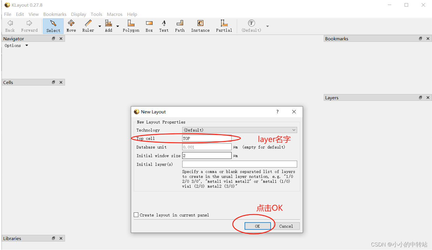Open the Technology combo box in New Layout
The width and height of the screenshot is (432, 250).
pos(240,130)
